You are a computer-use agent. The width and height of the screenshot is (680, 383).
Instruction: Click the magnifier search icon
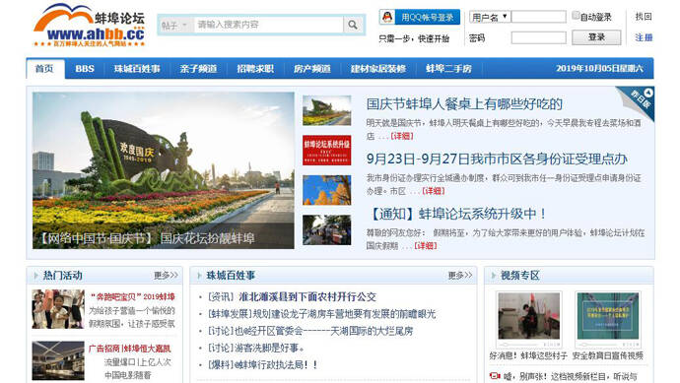353,25
